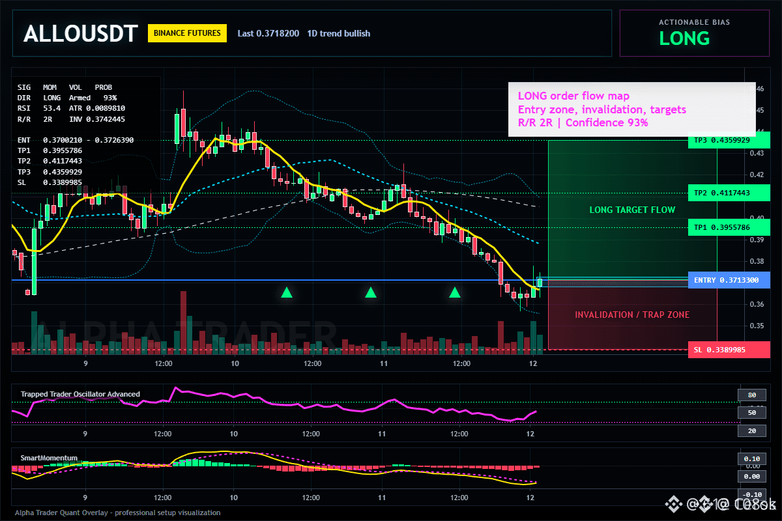This screenshot has width=782, height=521.
Task: Click the rightmost green up-triangle signal marker
Action: pos(456,292)
